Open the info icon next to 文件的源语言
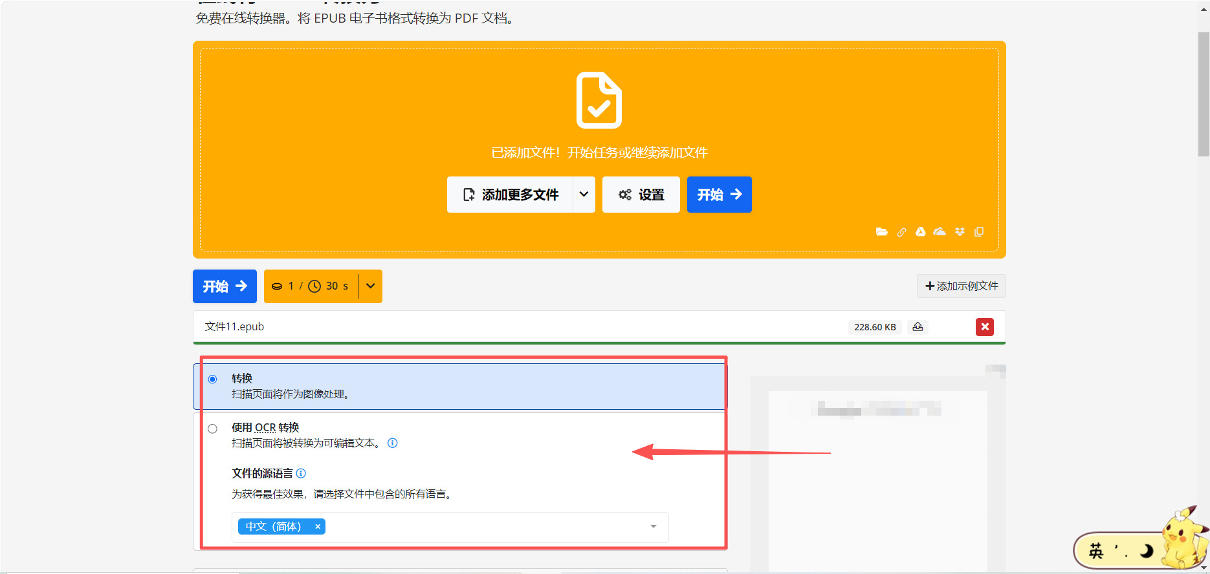This screenshot has width=1210, height=574. click(x=301, y=473)
